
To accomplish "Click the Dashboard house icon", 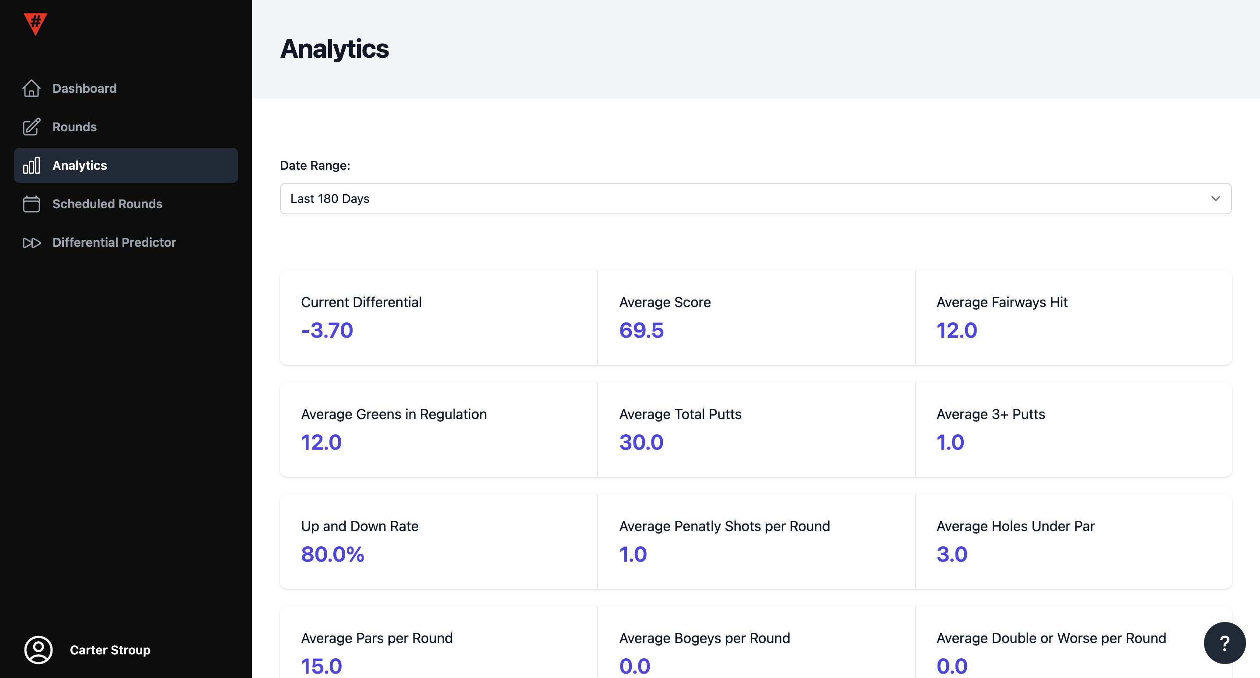I will click(x=31, y=88).
